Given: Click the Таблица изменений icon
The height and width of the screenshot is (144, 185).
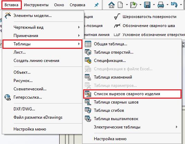Looking at the screenshot, I should 88,77.
